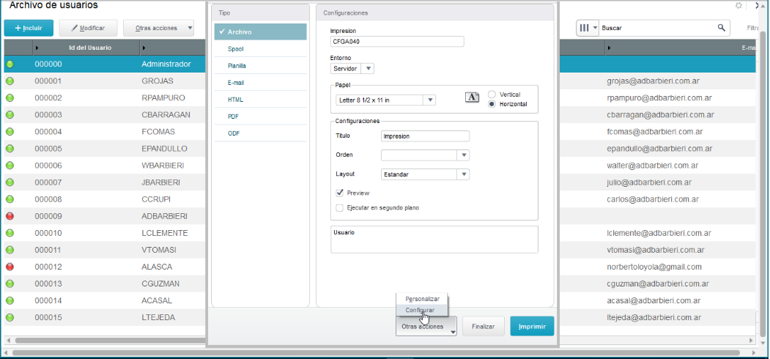The image size is (770, 359).
Task: Click the settings gear icon at top right
Action: pyautogui.click(x=738, y=6)
